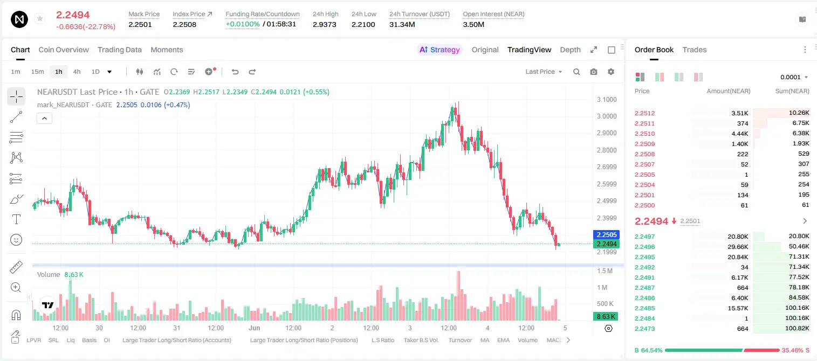Collapse the indicator legend with chevron
817x361 pixels.
tap(44, 119)
